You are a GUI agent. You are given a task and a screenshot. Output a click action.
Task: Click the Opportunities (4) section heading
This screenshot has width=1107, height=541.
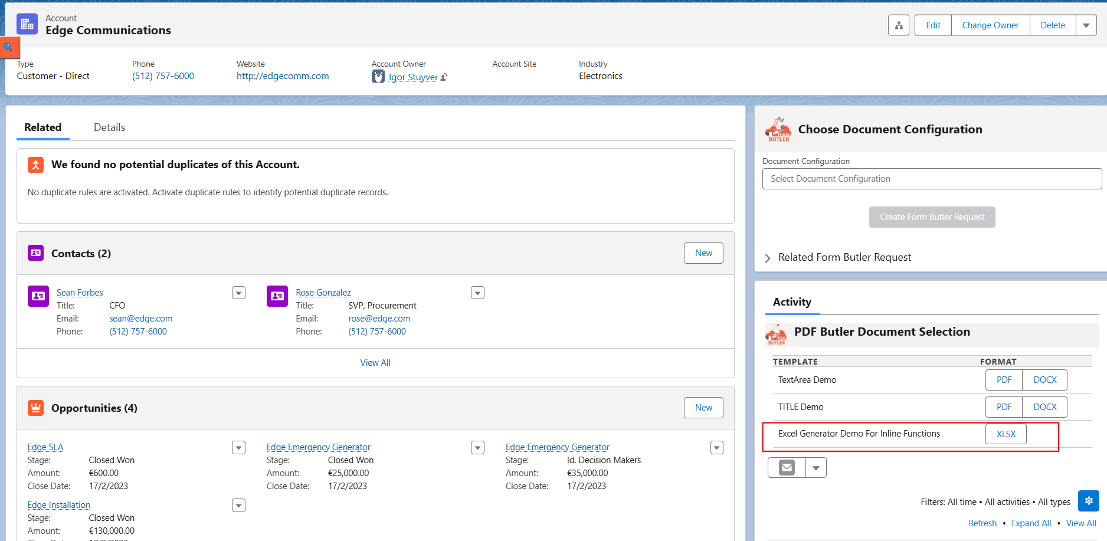pyautogui.click(x=94, y=408)
